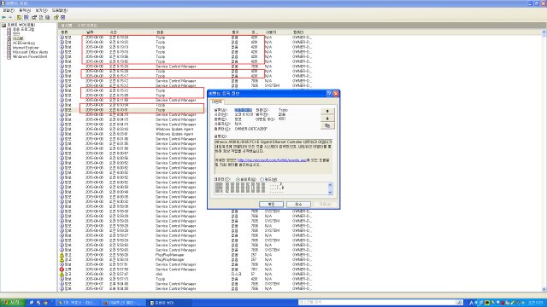The width and height of the screenshot is (547, 307).
Task: Toggle the console tree toolbar icon
Action: [26, 17]
